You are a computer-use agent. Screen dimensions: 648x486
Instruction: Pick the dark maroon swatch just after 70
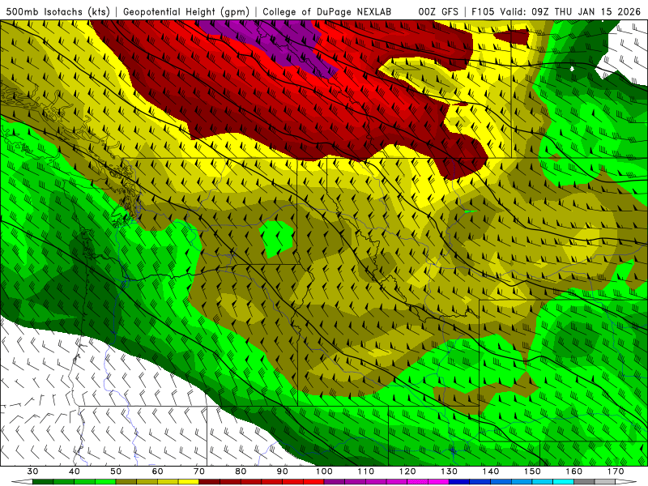tap(210, 482)
